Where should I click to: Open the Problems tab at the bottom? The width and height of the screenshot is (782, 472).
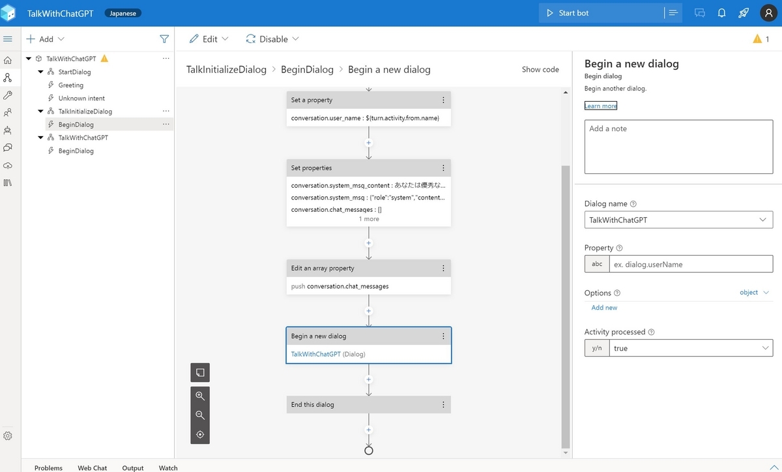(48, 467)
